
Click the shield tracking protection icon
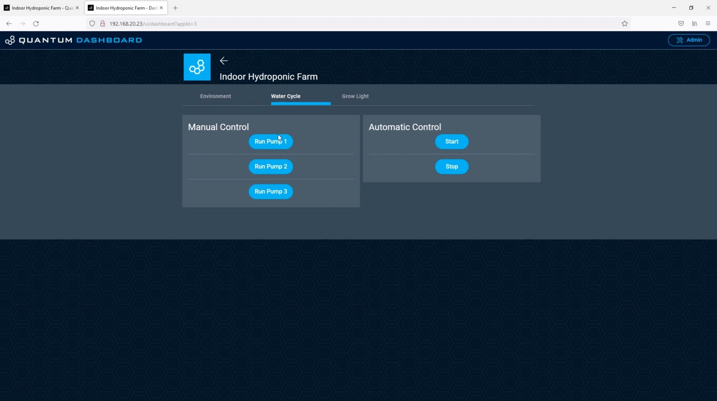coord(92,24)
